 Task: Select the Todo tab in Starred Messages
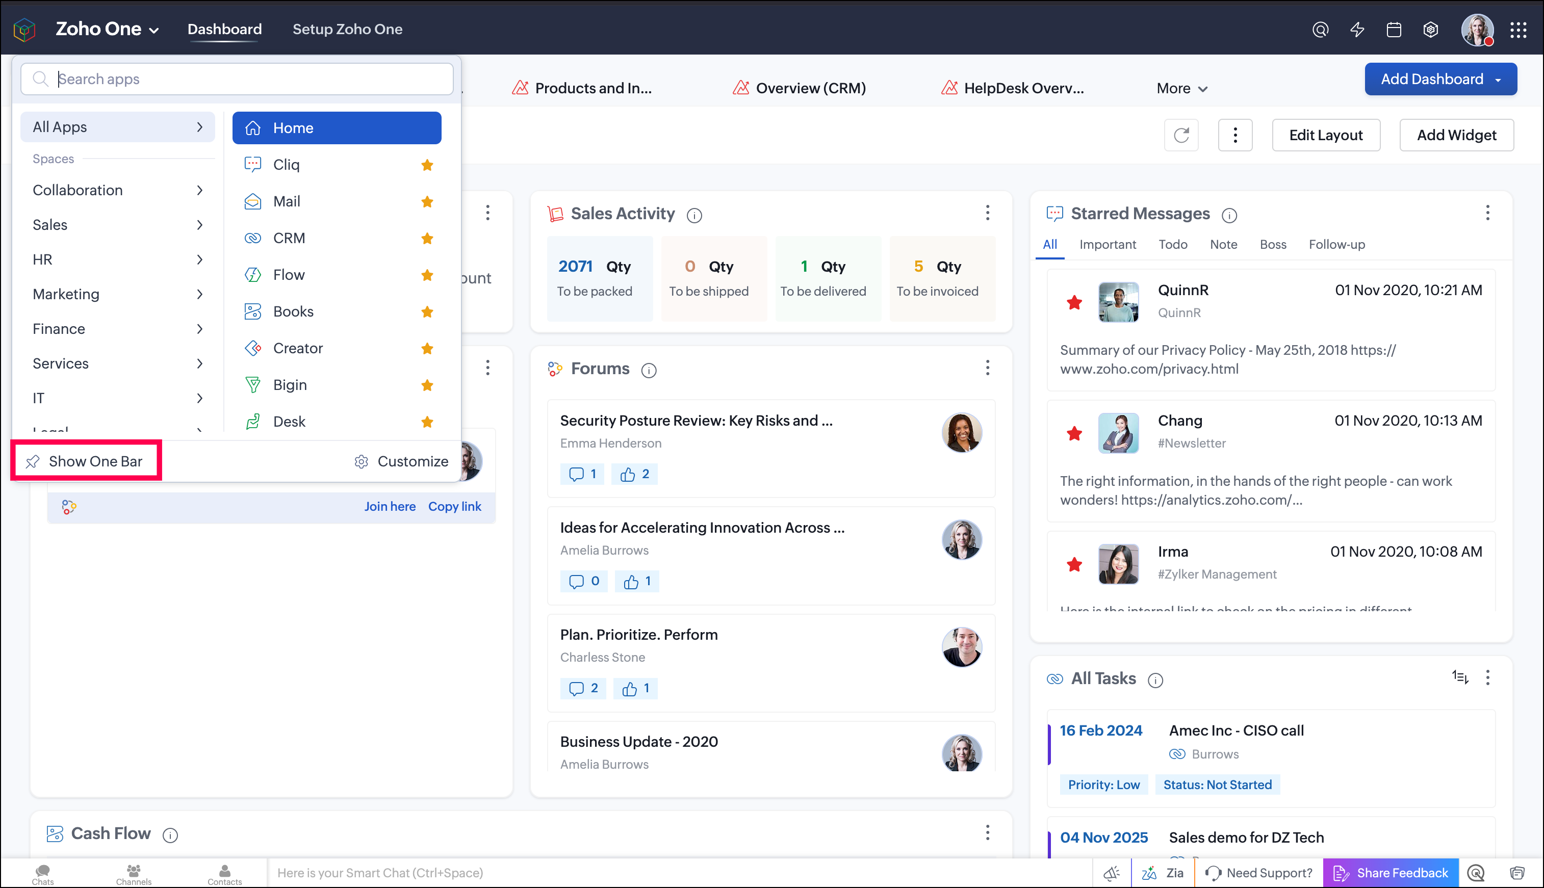click(x=1172, y=245)
